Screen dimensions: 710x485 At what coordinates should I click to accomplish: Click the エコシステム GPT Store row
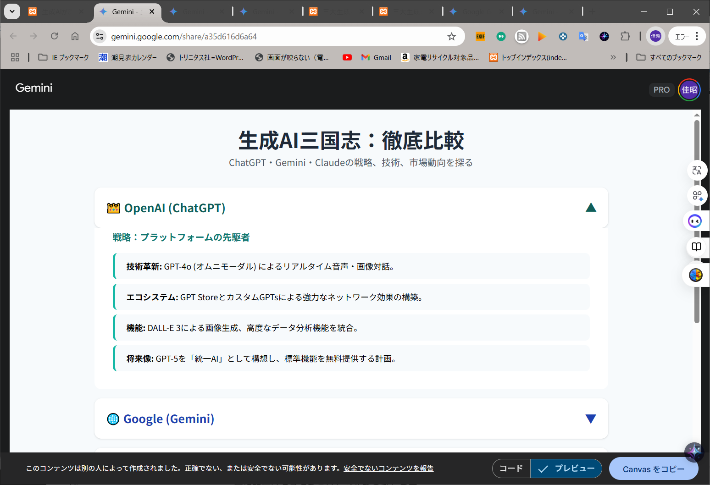351,297
